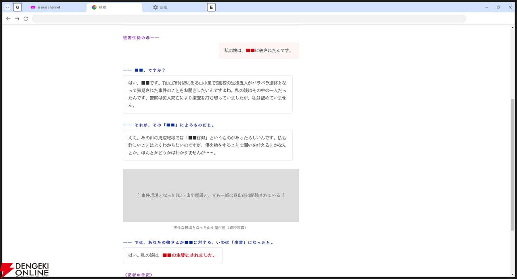Click the question それが、その「■■」によるものだと
Image resolution: width=517 pixels, height=279 pixels.
169,125
